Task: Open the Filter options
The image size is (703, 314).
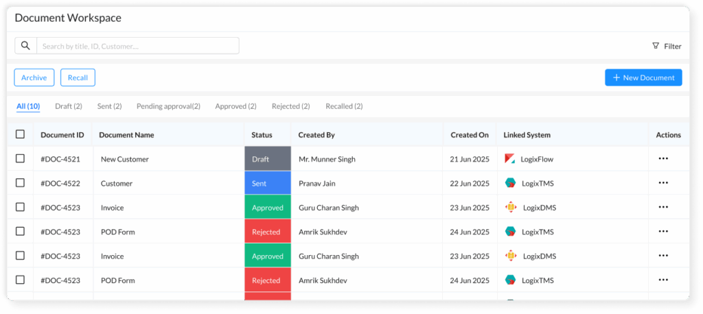Action: 666,46
